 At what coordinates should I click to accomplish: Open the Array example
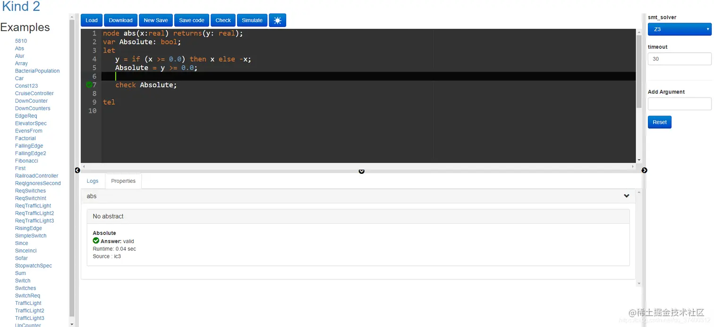coord(21,64)
